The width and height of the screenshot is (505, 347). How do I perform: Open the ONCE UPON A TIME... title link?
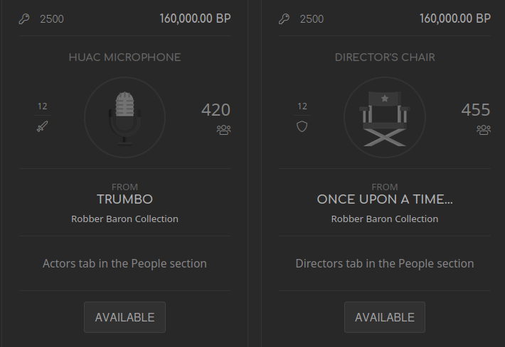[x=385, y=199]
